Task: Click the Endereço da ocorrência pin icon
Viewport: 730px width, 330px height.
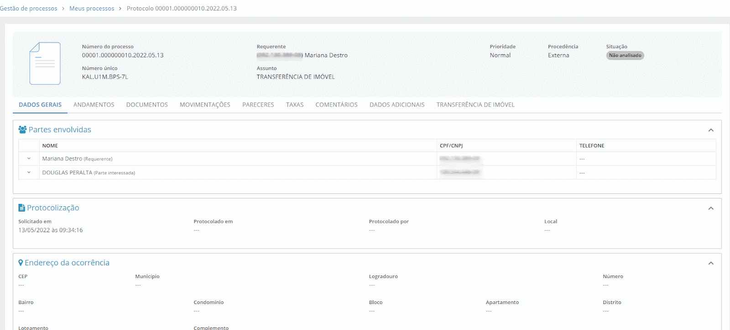Action: 21,263
